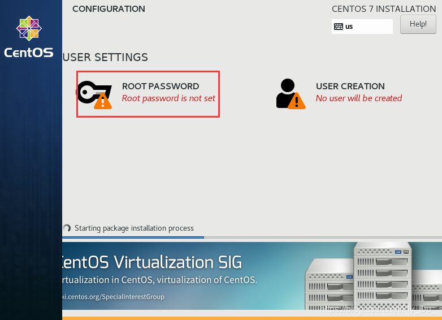The image size is (442, 320).
Task: Click the CentOS Virtualization SIG banner title
Action: click(152, 262)
